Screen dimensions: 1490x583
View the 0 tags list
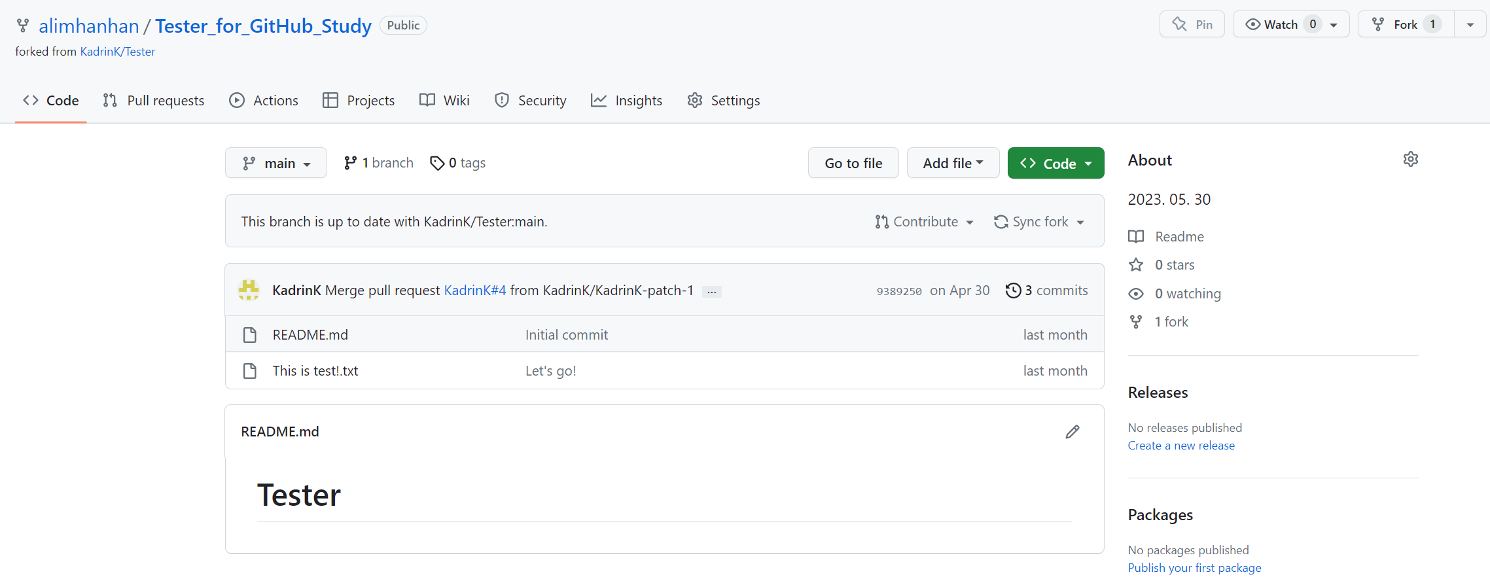(x=458, y=163)
